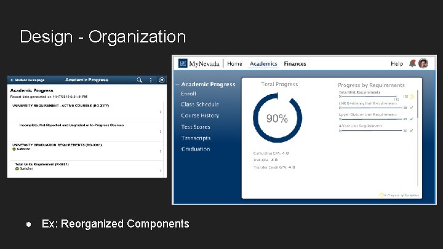Viewport: 443px width, 249px height.
Task: Click the Help link
Action: click(397, 64)
